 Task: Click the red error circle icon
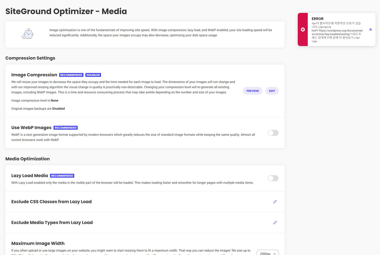click(303, 30)
